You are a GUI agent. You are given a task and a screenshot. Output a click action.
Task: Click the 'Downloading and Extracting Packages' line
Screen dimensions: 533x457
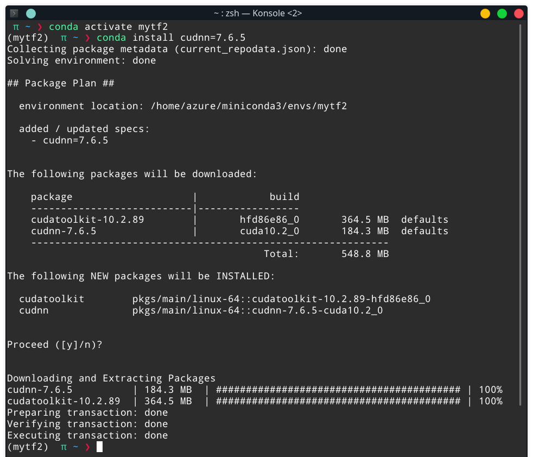click(x=111, y=378)
